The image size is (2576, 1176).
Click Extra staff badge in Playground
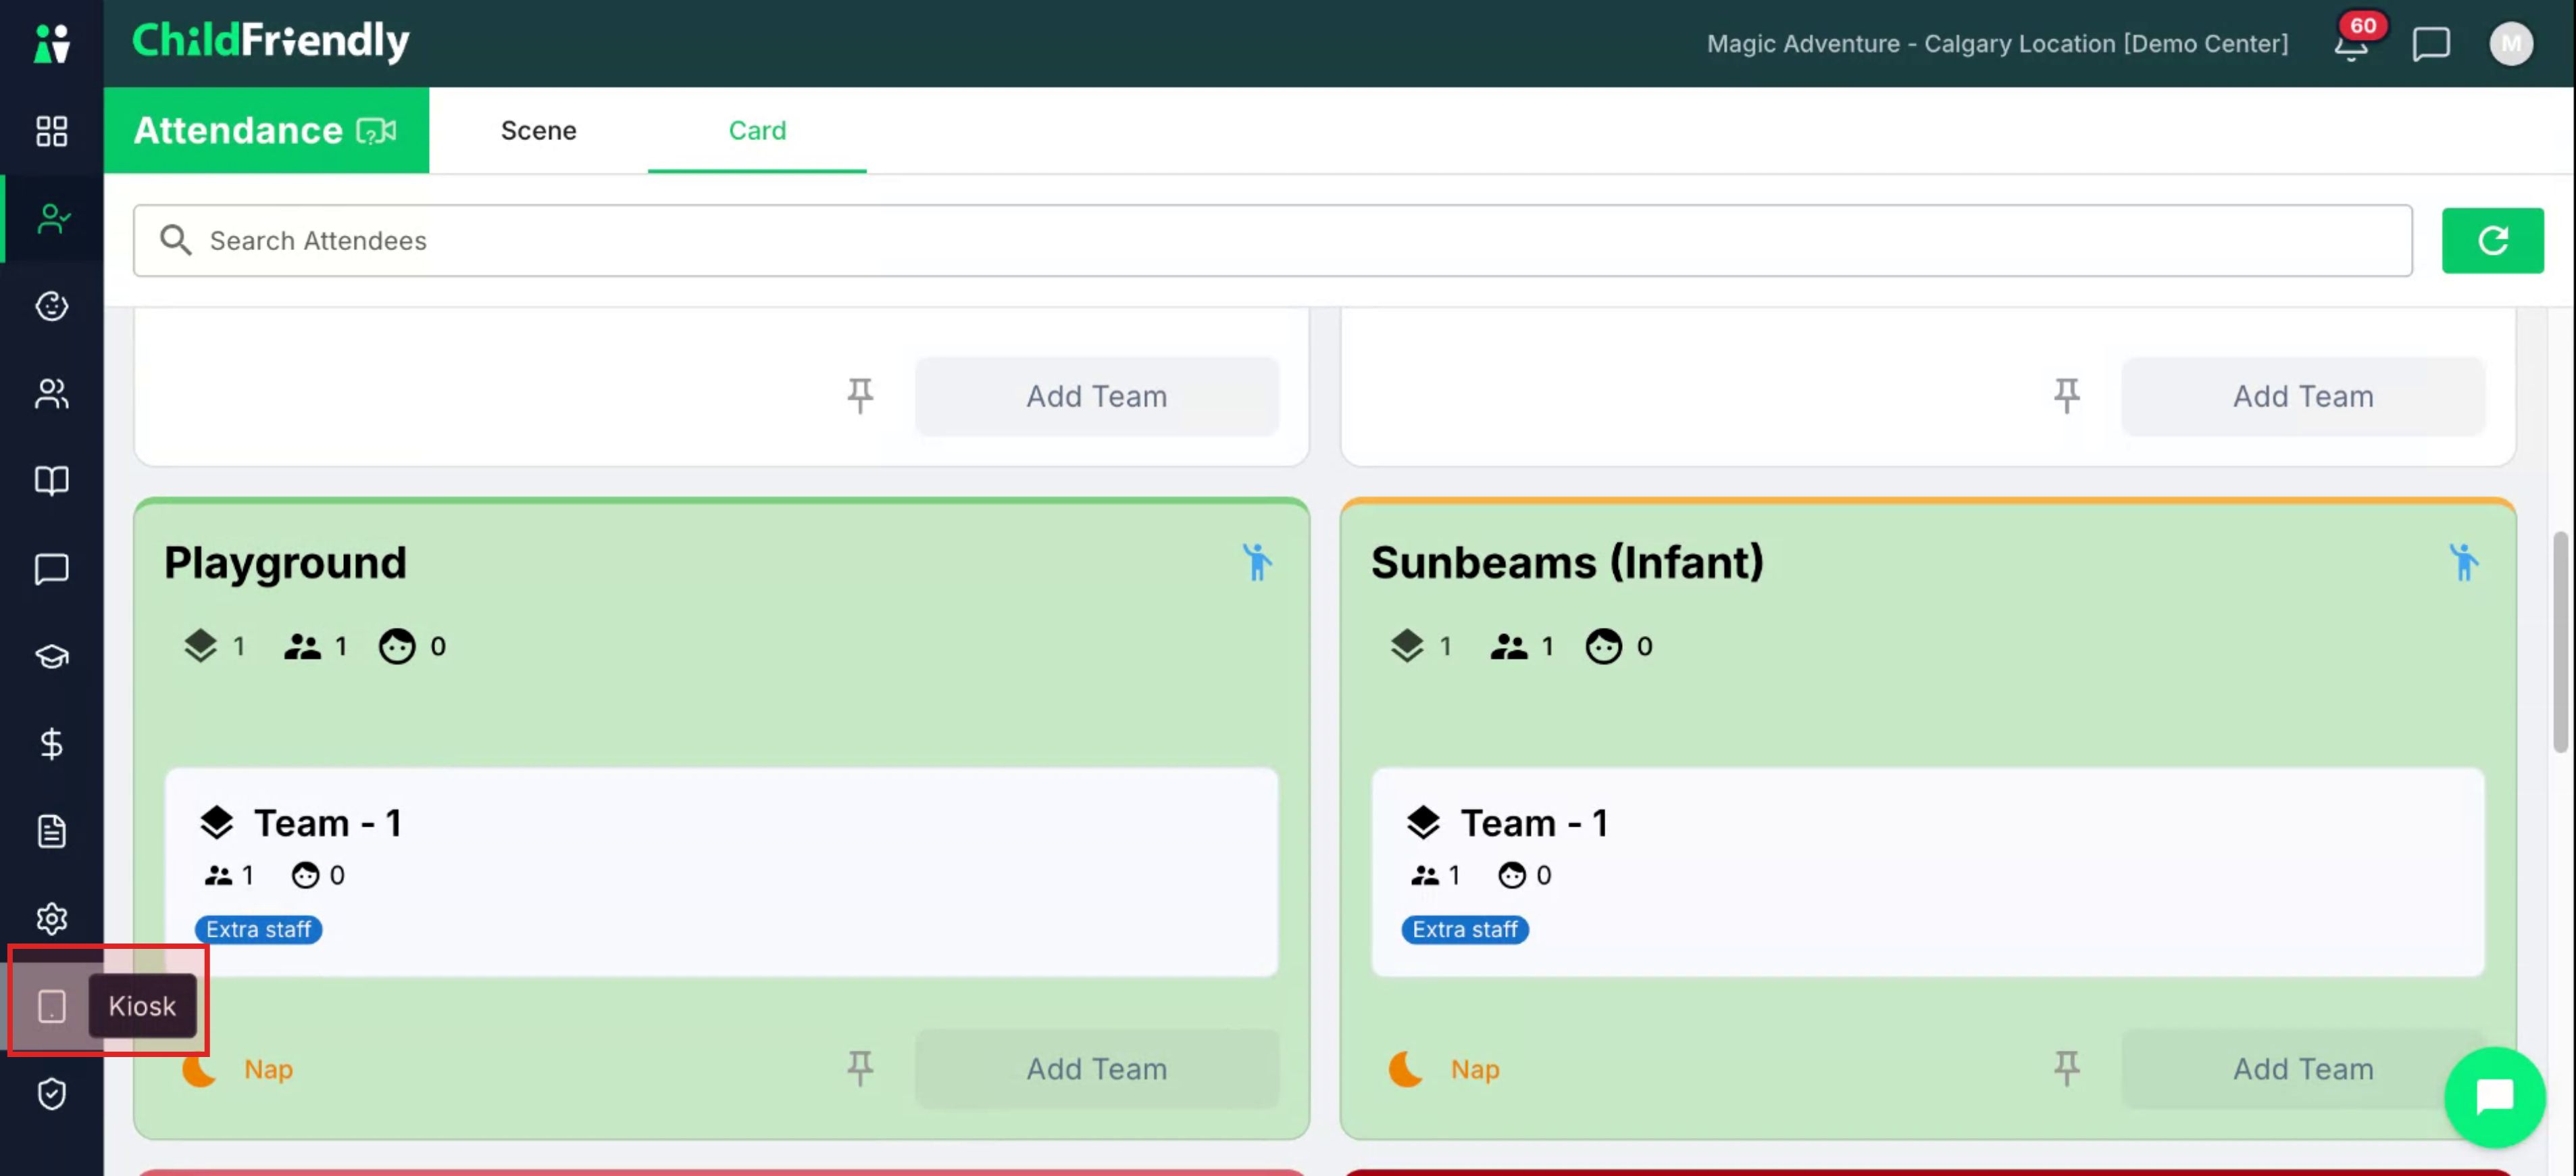258,929
